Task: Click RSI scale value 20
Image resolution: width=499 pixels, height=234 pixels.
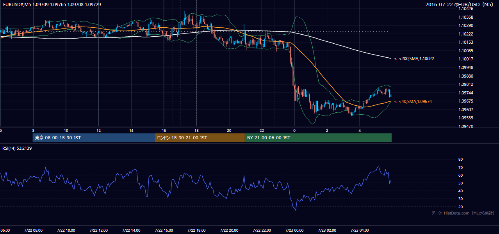Action: [460, 207]
